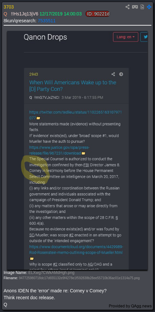
Task: Click the VR goggles icon at top
Action: tap(135, 7)
